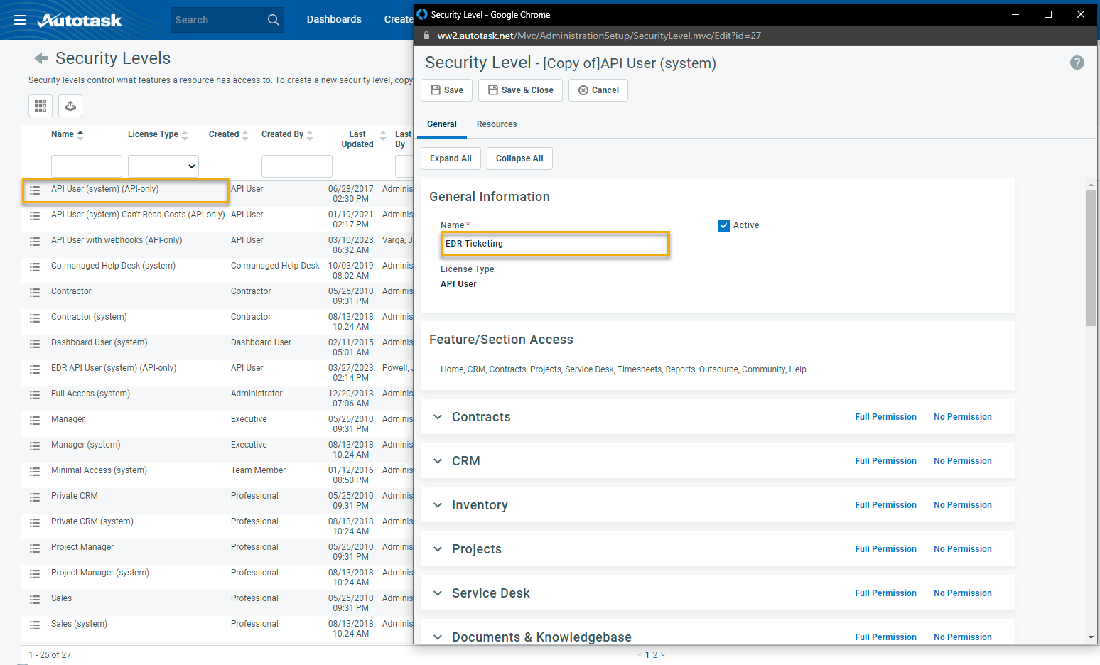Uncheck the Active checkbox
The image size is (1100, 665).
724,226
